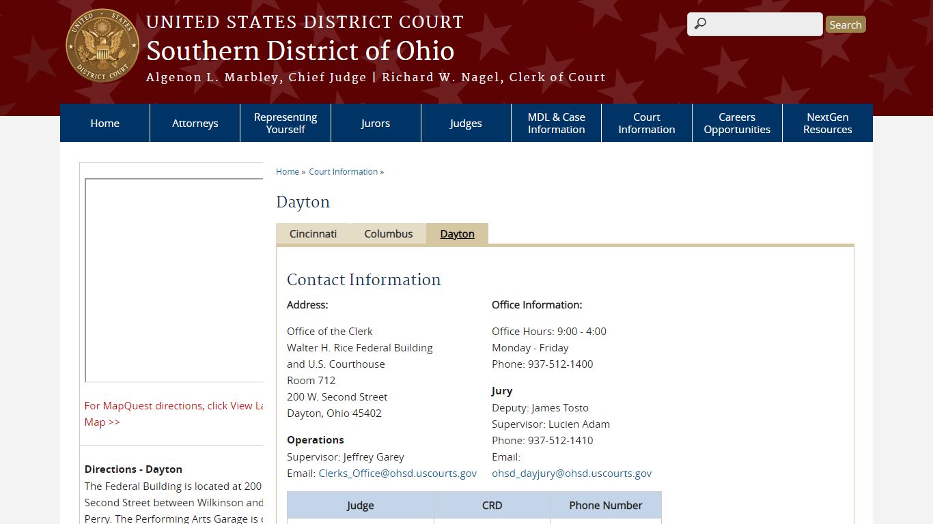Select the Dayton tab
Image resolution: width=933 pixels, height=524 pixels.
click(458, 233)
